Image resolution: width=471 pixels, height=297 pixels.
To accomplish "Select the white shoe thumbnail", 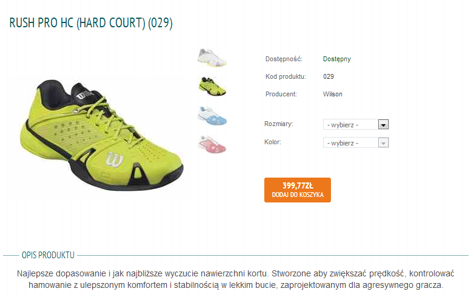I will pos(212,58).
